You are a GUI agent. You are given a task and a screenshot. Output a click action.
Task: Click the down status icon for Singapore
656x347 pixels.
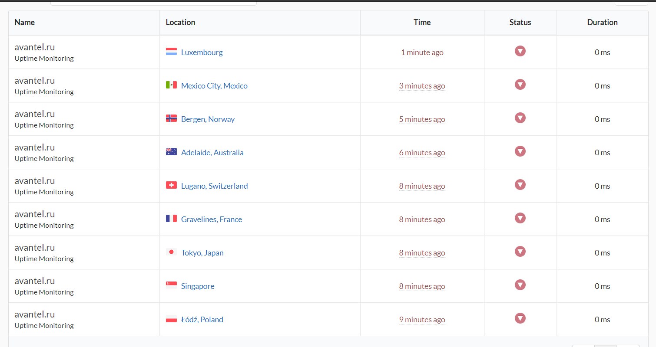click(x=520, y=285)
